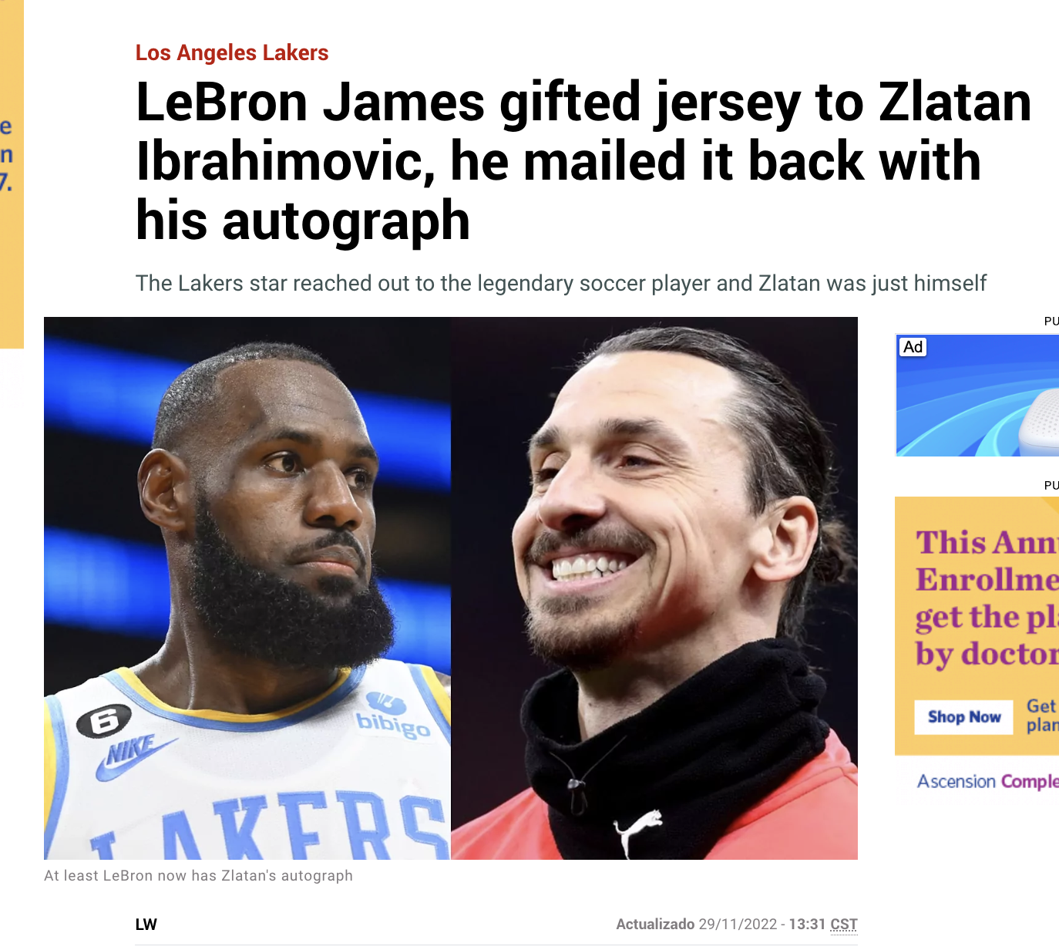
Task: Click the 'Shop Now' button in ad
Action: click(964, 717)
